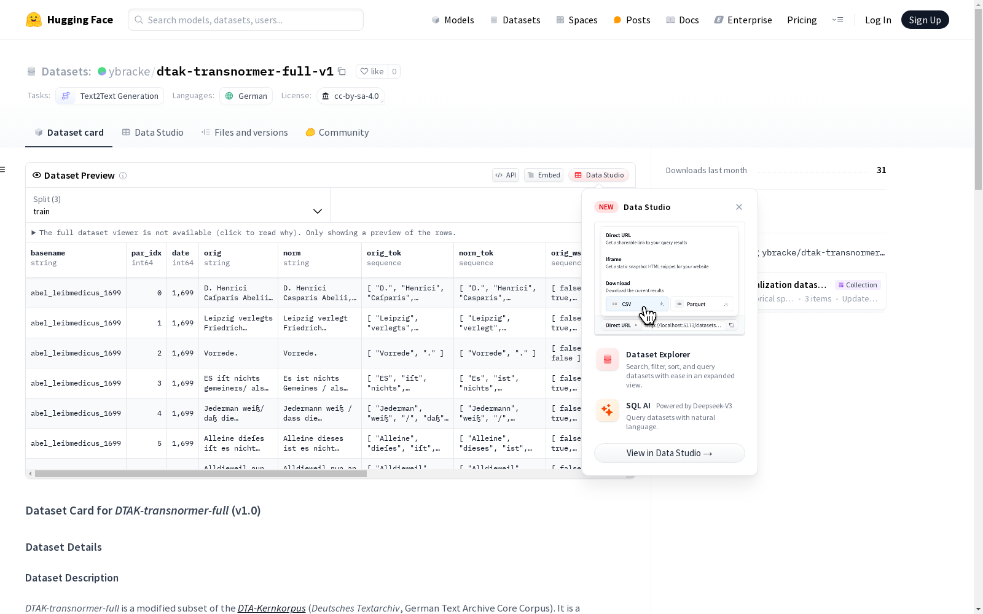Click the Datasets breadcrumb label

pos(66,71)
